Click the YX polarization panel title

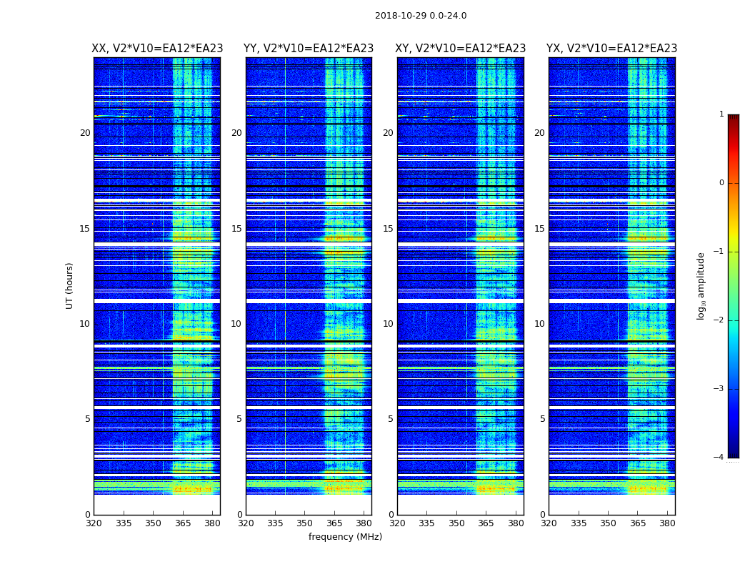tap(611, 49)
